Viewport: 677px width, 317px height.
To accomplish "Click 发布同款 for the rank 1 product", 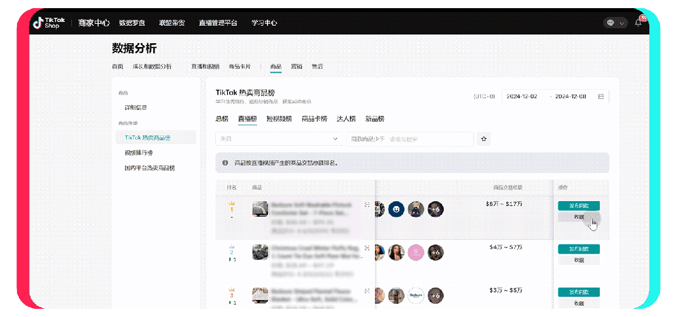I will [x=578, y=205].
